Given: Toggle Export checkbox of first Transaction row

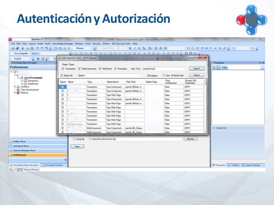Looking at the screenshot, I should point(63,87).
